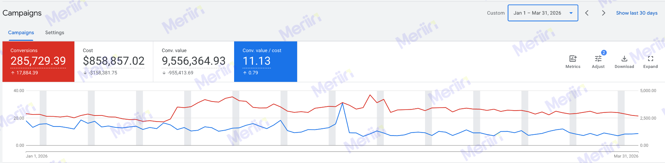Go to the next date range
Image resolution: width=665 pixels, height=163 pixels.
[x=603, y=13]
